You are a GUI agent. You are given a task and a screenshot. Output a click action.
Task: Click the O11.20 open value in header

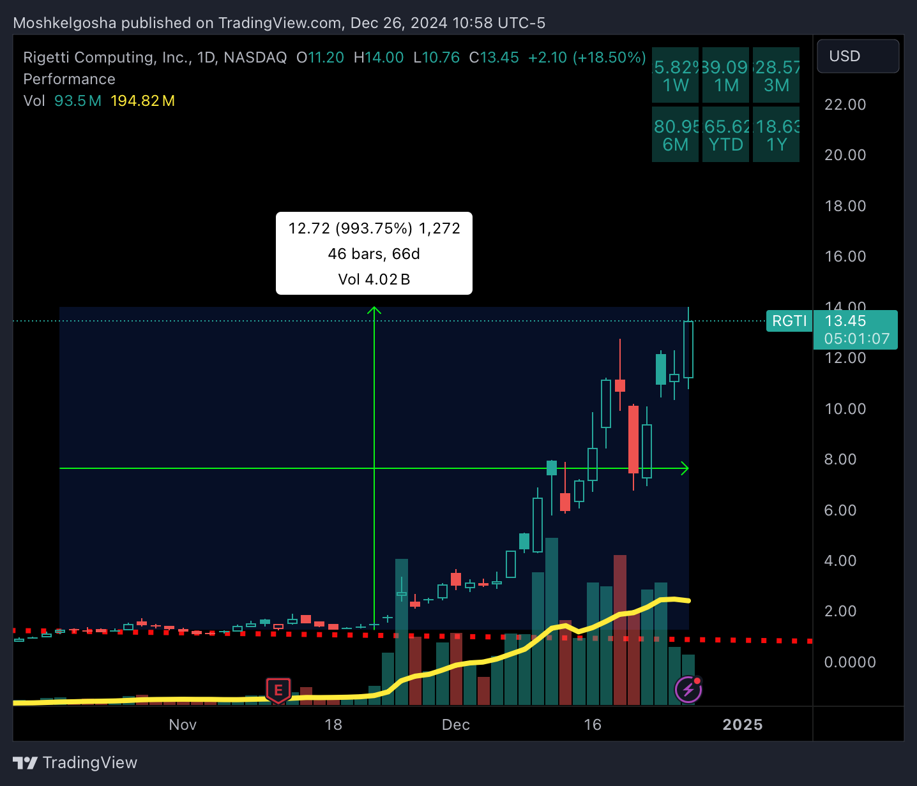pyautogui.click(x=320, y=57)
